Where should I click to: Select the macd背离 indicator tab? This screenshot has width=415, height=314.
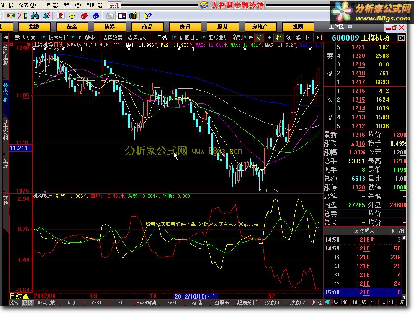point(147,303)
